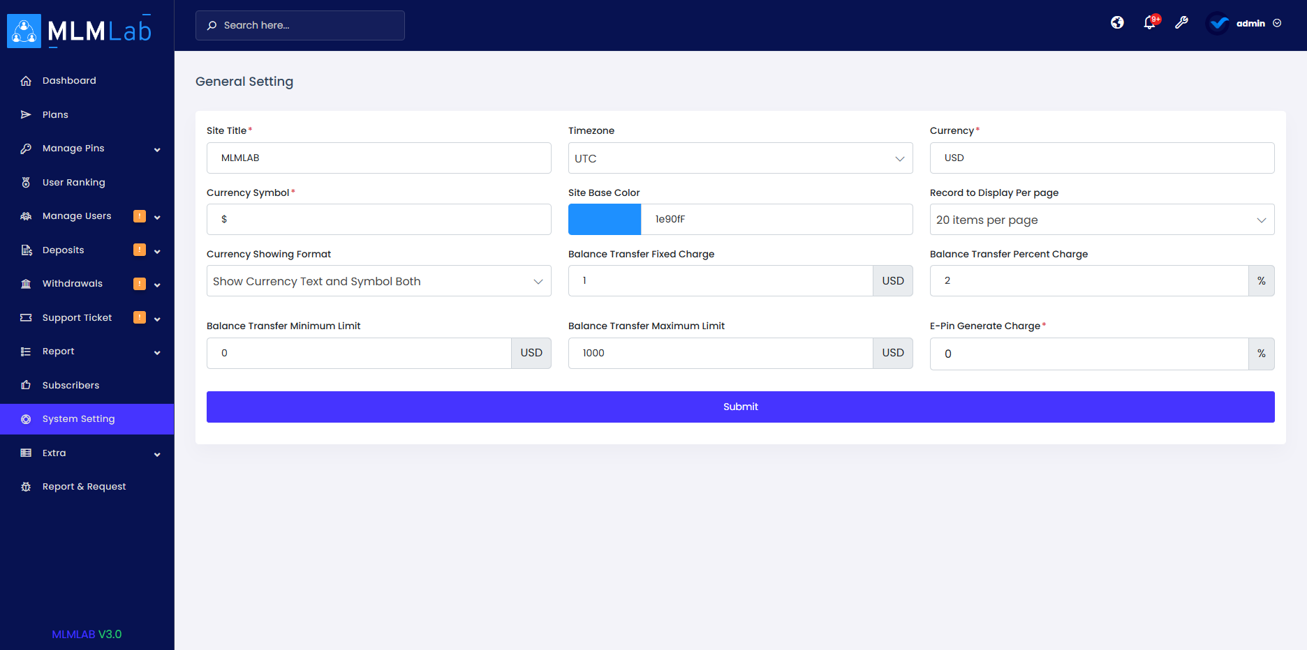
Task: Click the Site Title input field
Action: tap(379, 158)
